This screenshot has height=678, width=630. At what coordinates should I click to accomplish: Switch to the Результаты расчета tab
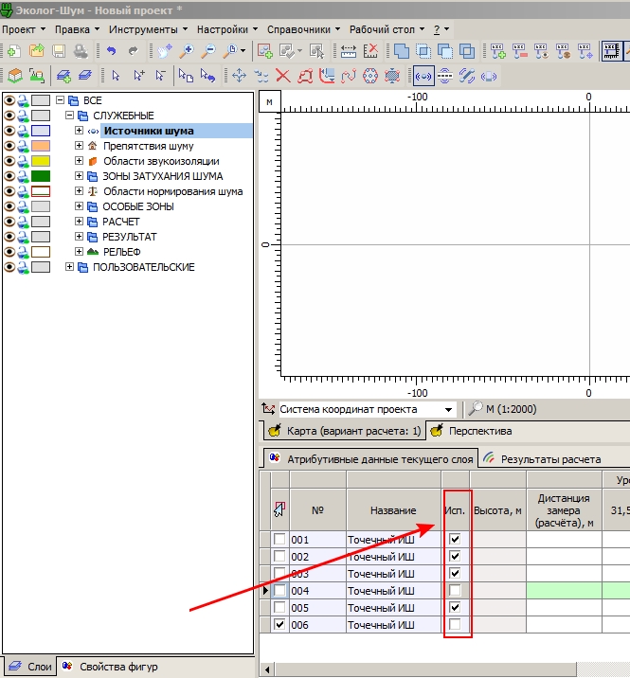click(549, 458)
